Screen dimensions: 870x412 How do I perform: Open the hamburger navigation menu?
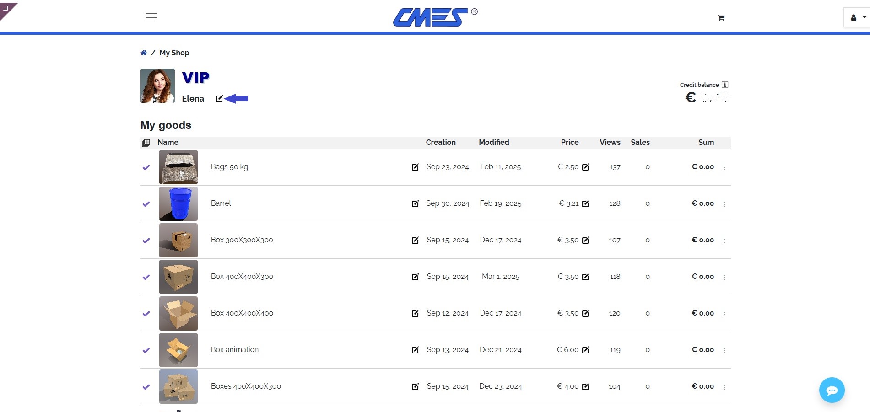(x=151, y=17)
